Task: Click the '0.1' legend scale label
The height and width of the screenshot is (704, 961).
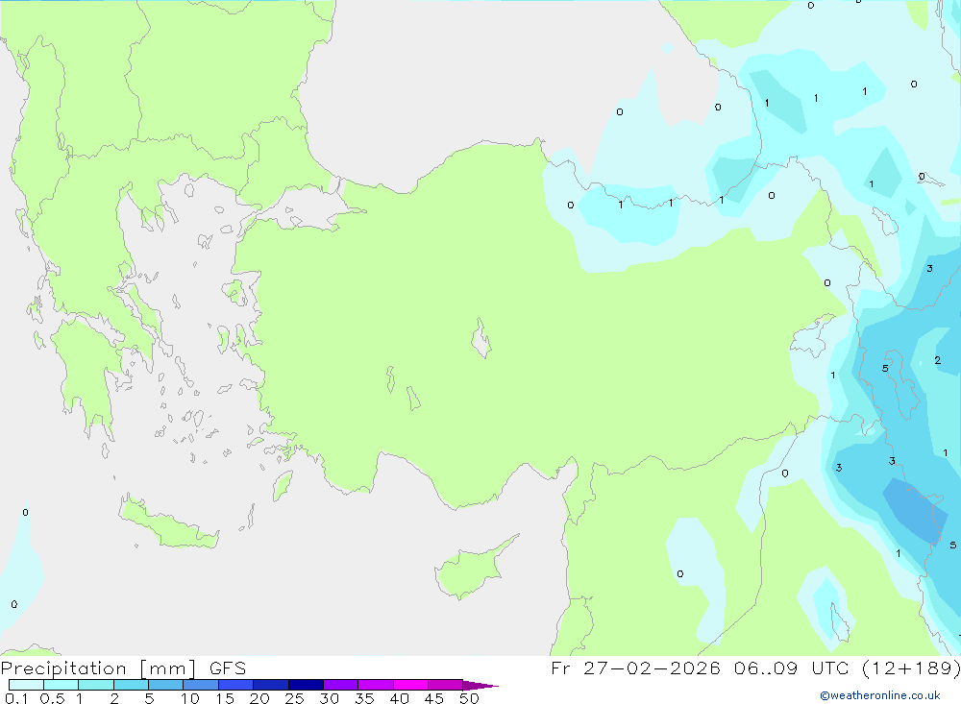Action: click(x=16, y=698)
